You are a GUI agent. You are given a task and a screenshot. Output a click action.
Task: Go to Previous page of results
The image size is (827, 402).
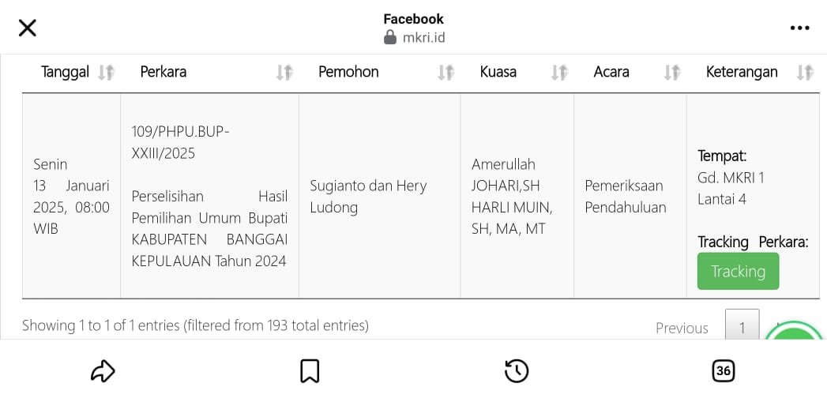(682, 328)
